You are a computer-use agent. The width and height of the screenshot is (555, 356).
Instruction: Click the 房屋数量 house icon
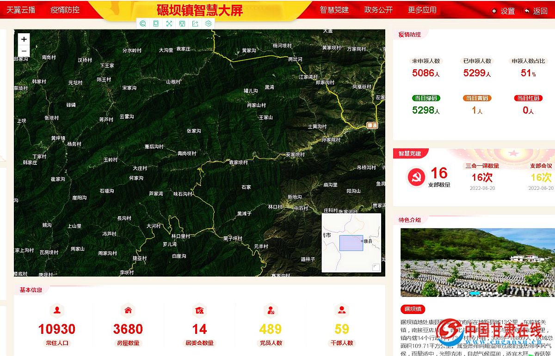(x=128, y=310)
